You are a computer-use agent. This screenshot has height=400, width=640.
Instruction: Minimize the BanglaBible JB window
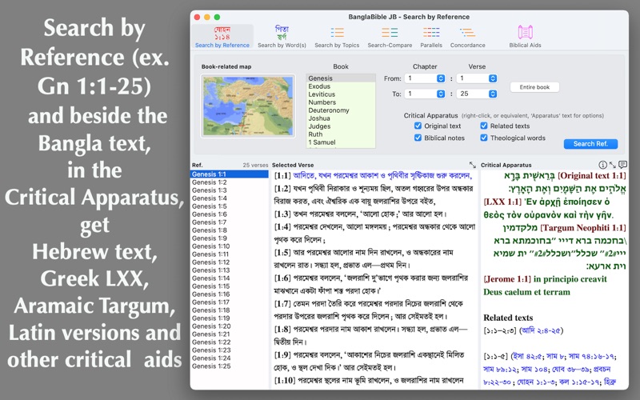click(x=207, y=17)
